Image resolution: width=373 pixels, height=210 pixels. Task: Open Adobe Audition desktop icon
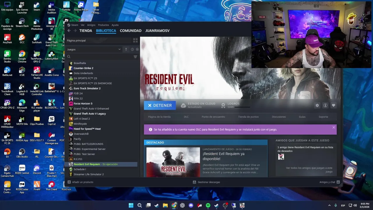(52, 8)
